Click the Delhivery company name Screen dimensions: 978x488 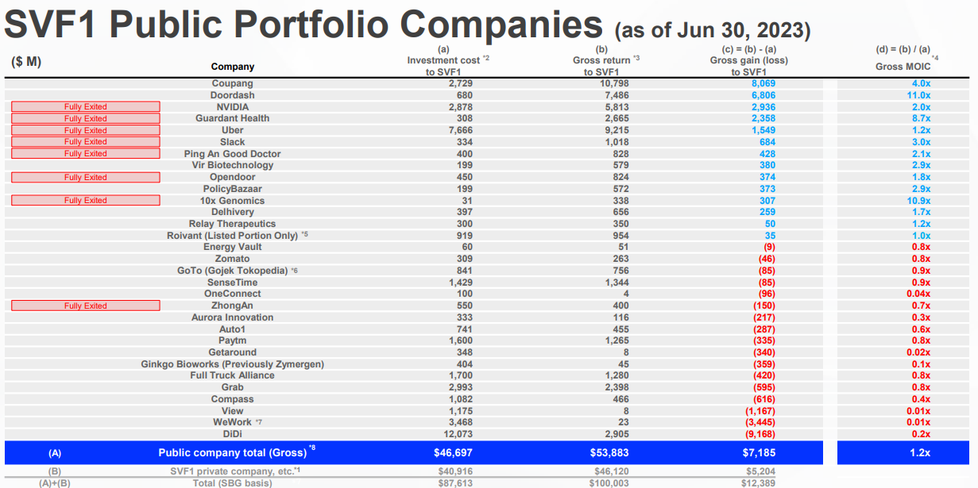coord(233,212)
